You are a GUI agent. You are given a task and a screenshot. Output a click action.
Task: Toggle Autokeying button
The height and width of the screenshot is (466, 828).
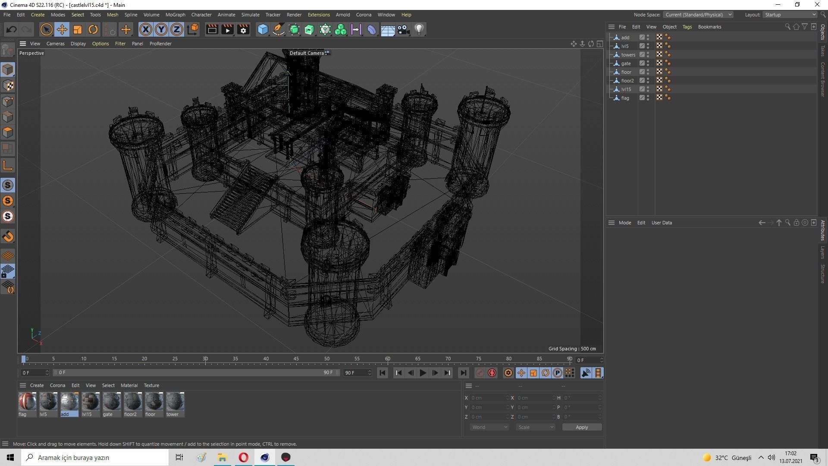click(x=492, y=373)
